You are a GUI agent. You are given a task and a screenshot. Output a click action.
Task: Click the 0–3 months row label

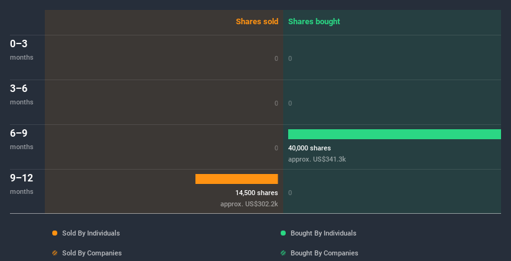pos(22,50)
